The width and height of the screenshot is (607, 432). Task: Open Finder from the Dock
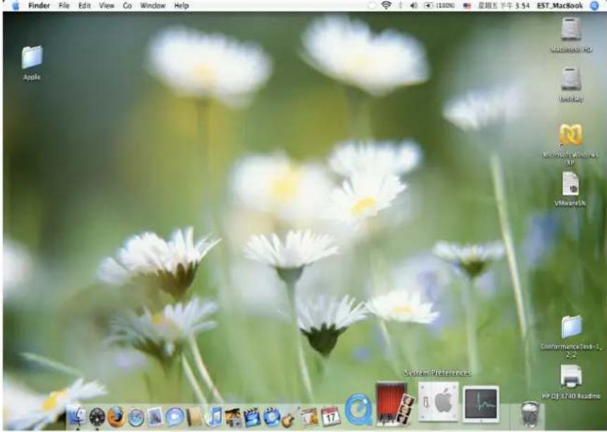(x=77, y=417)
